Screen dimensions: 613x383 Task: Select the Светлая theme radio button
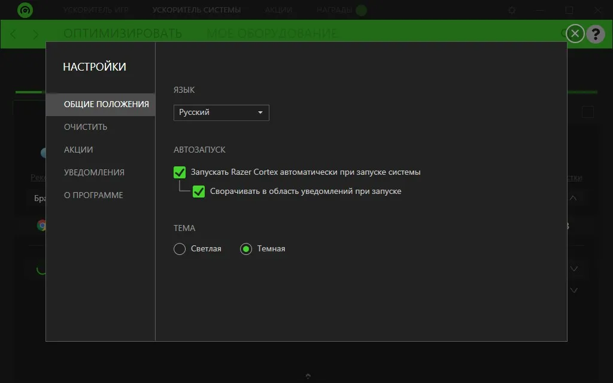180,249
